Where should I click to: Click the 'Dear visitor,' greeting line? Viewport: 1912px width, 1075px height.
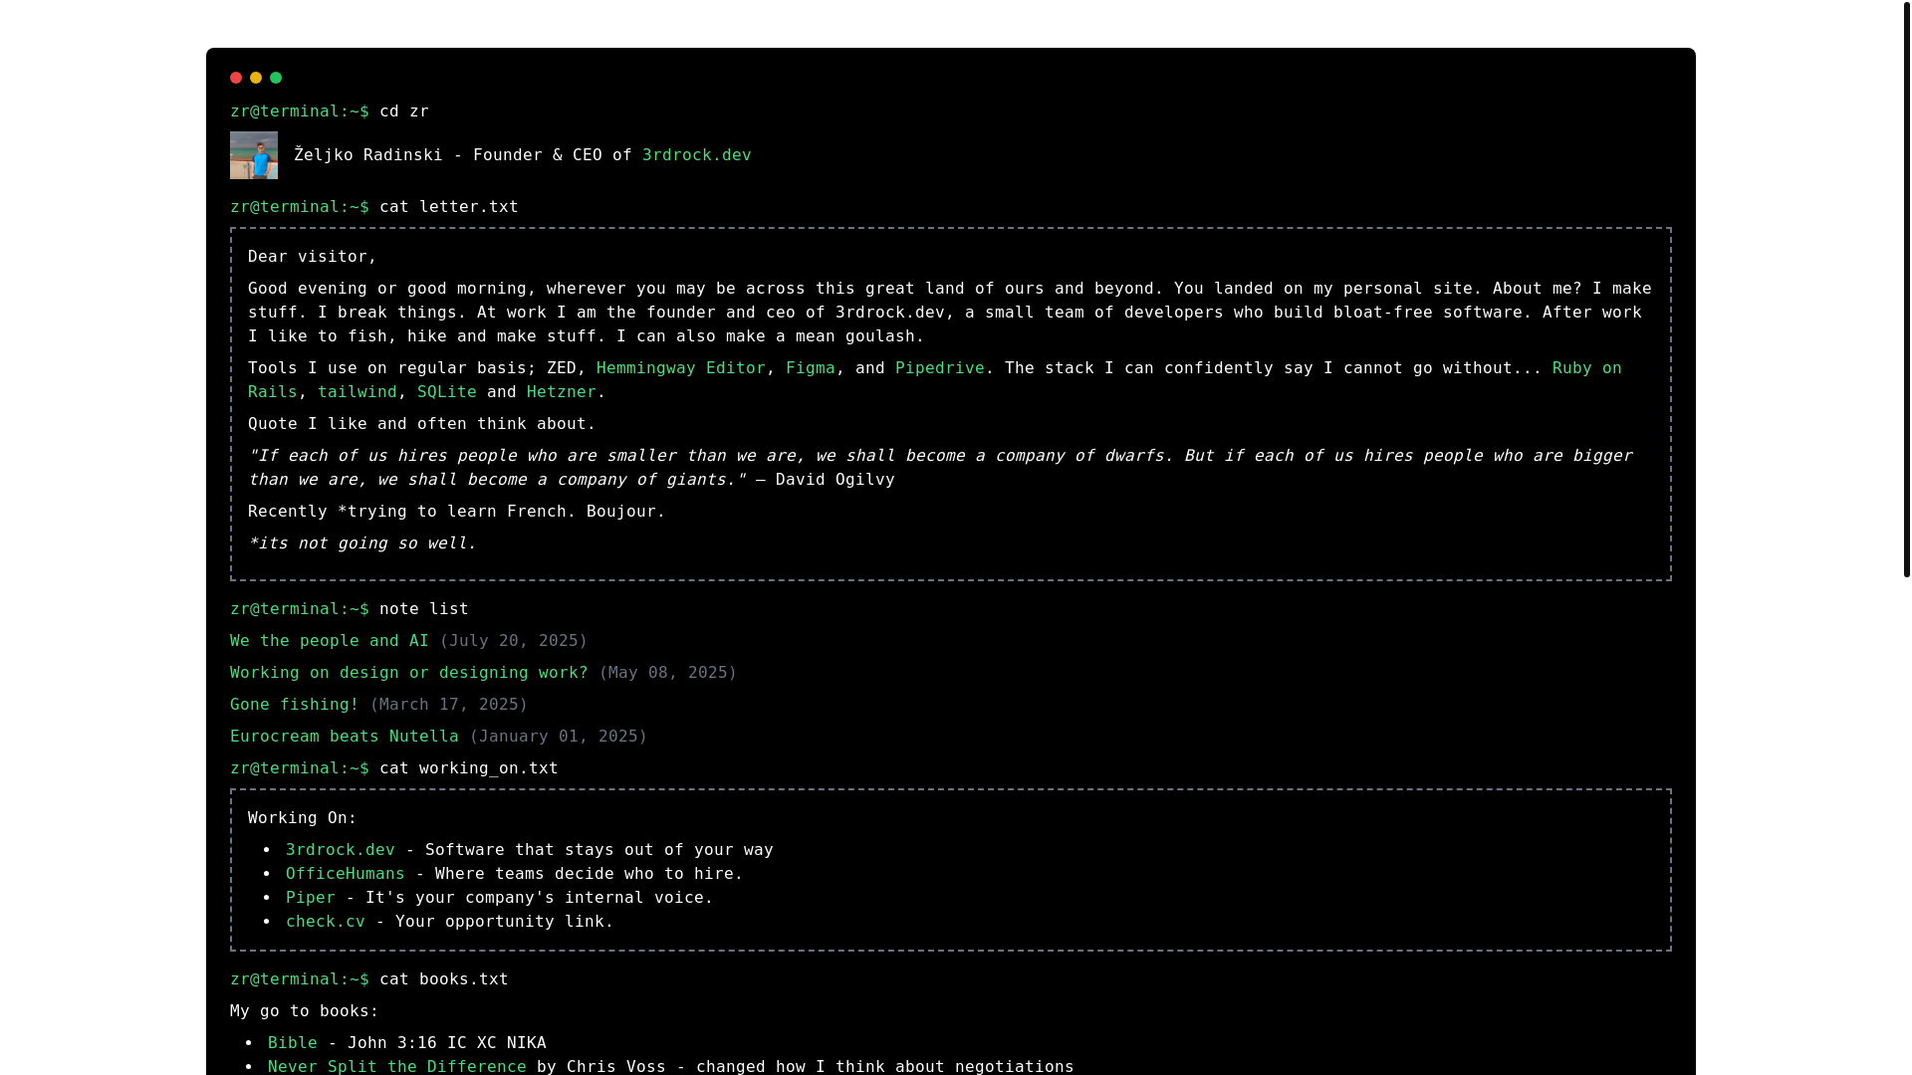click(313, 257)
